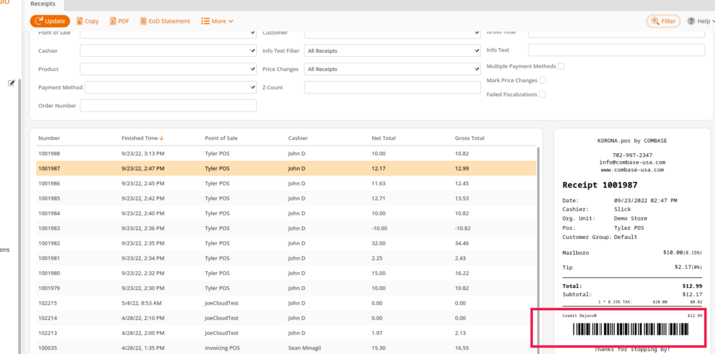Switch to the Receipts tab

click(43, 4)
